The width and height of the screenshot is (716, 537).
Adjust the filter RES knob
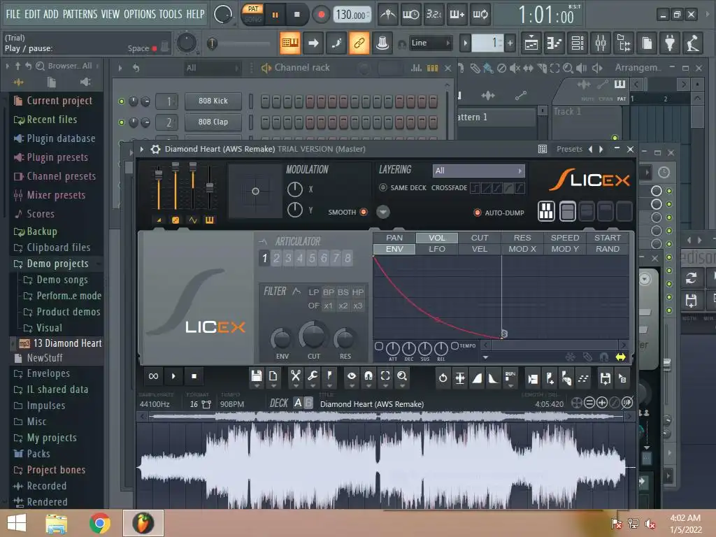(344, 339)
